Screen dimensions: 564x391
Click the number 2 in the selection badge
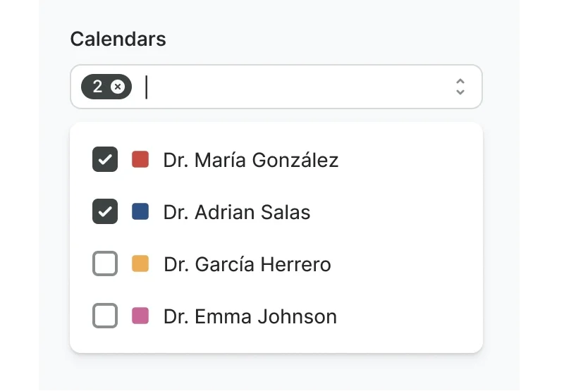[x=97, y=87]
